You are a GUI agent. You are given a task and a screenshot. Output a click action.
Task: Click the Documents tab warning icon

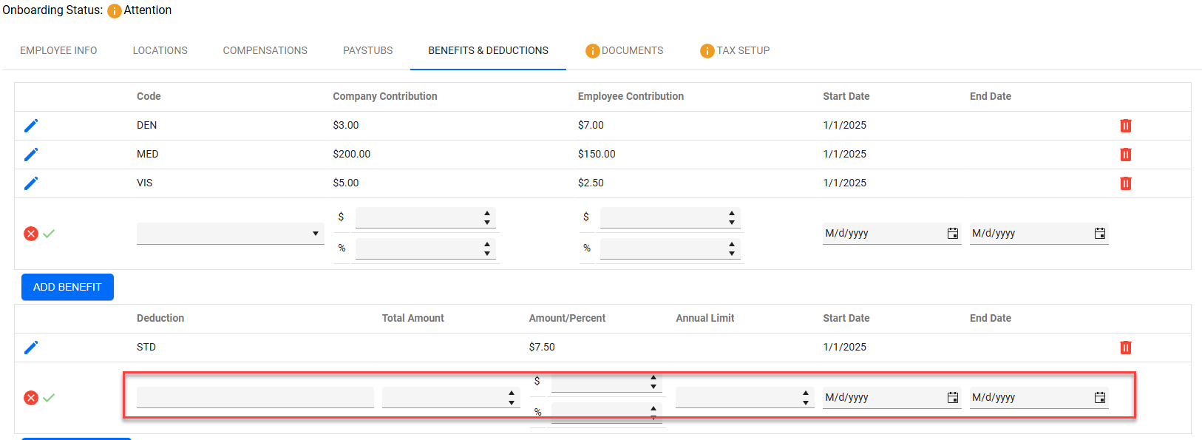[592, 51]
